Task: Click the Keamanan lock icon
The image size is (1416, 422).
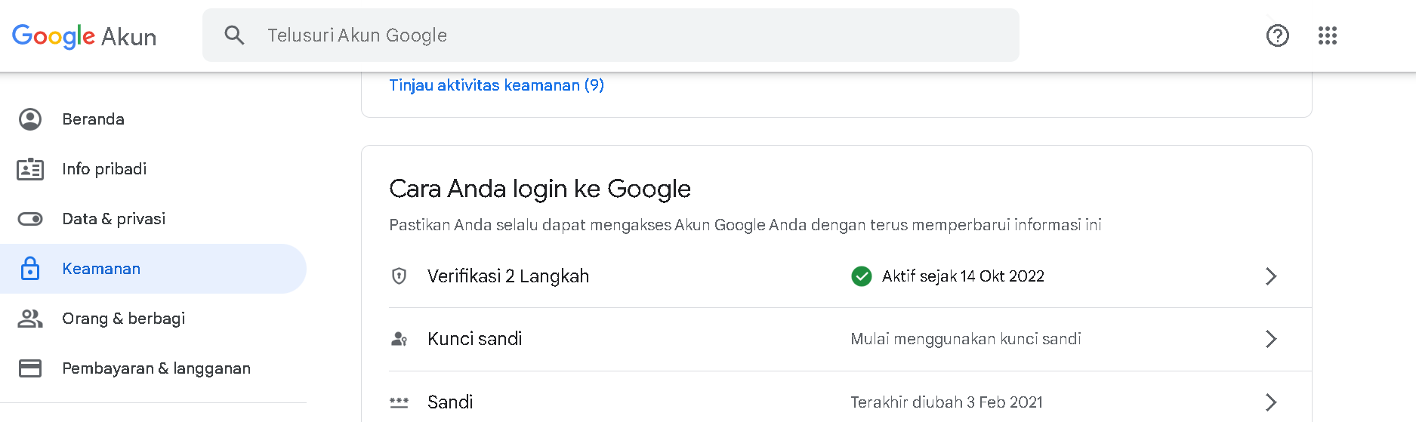Action: click(30, 269)
